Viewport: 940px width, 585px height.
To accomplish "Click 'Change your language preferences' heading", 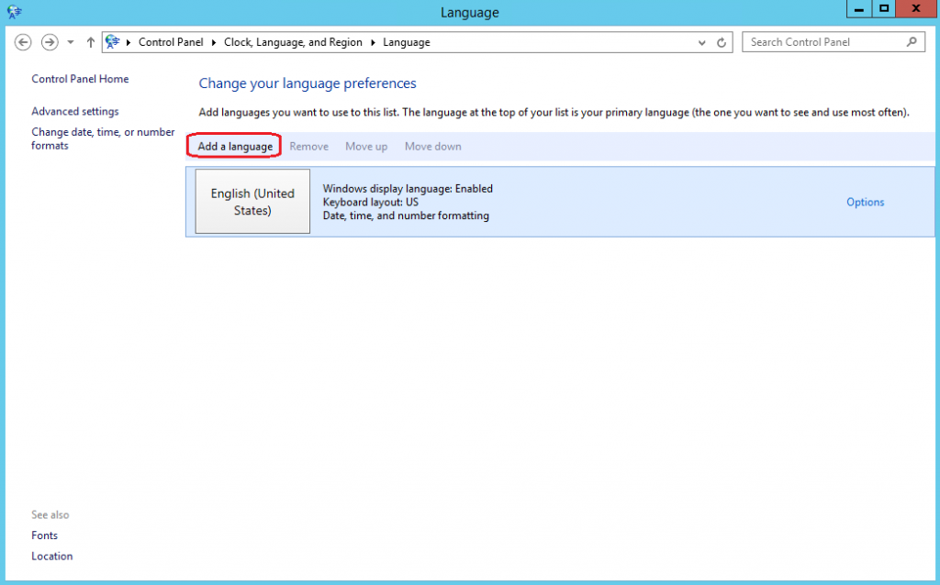I will (308, 83).
